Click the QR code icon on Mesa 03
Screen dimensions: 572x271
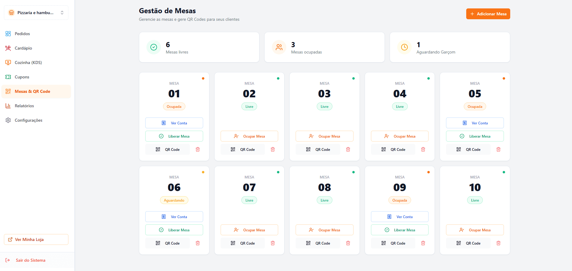[308, 149]
